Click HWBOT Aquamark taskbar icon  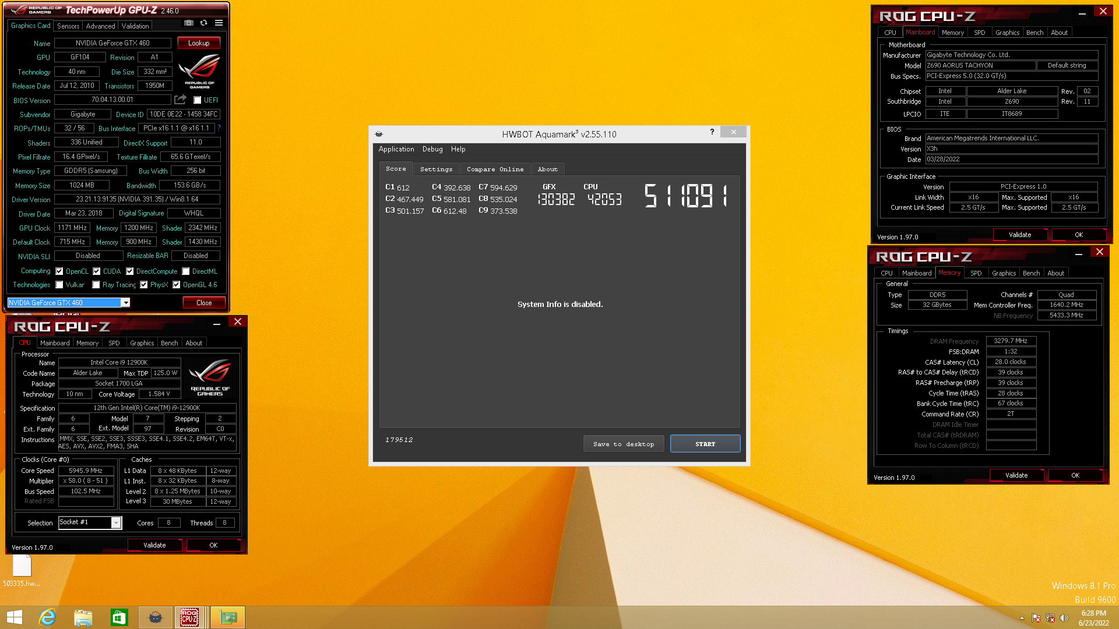pyautogui.click(x=156, y=617)
